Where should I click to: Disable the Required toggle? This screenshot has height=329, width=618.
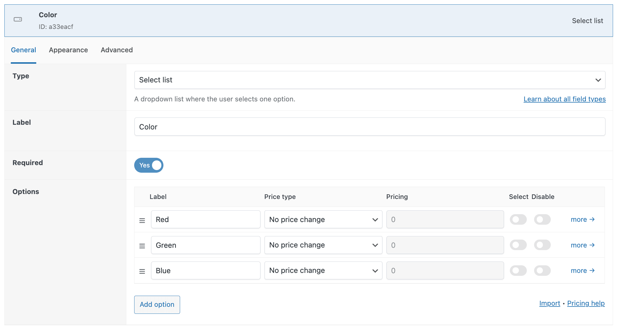pyautogui.click(x=149, y=165)
